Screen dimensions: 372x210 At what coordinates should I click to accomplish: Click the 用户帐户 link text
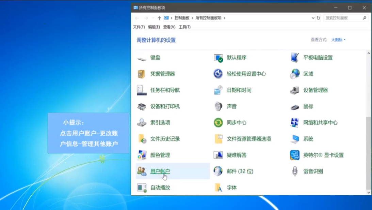point(160,171)
